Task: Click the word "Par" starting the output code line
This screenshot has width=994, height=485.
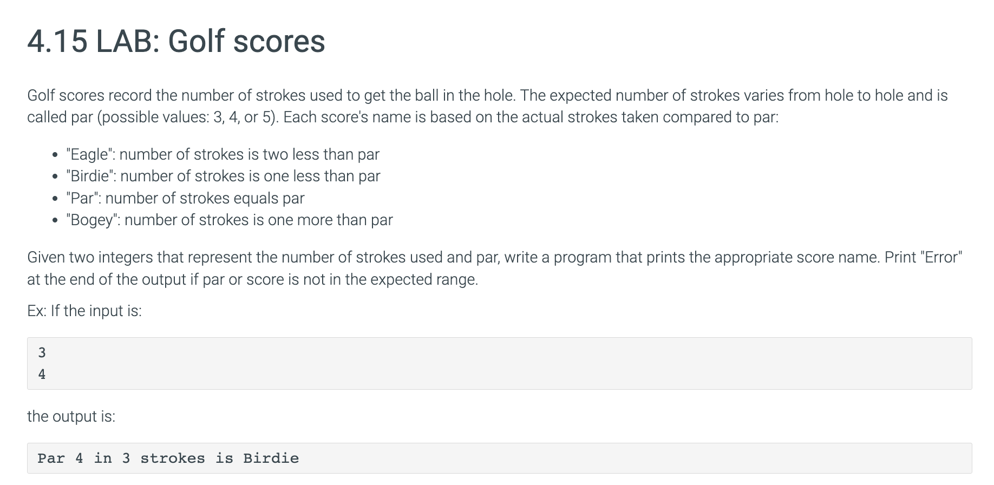Action: click(51, 458)
